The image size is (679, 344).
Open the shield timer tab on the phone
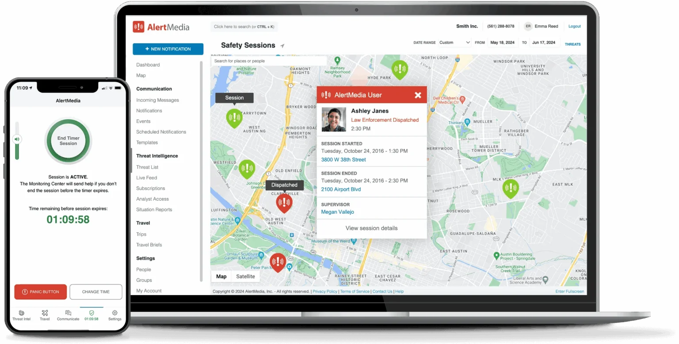pyautogui.click(x=92, y=315)
